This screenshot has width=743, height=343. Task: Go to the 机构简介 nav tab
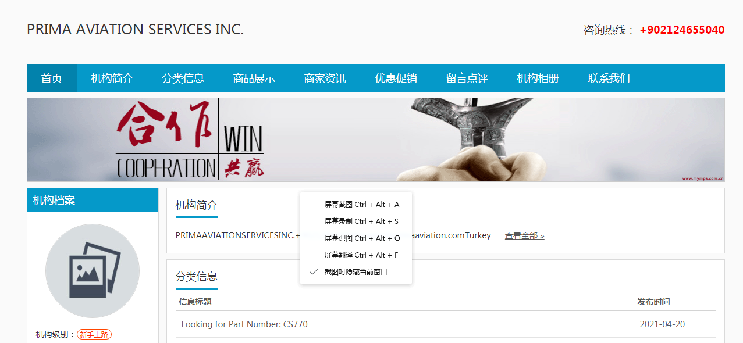(x=112, y=78)
